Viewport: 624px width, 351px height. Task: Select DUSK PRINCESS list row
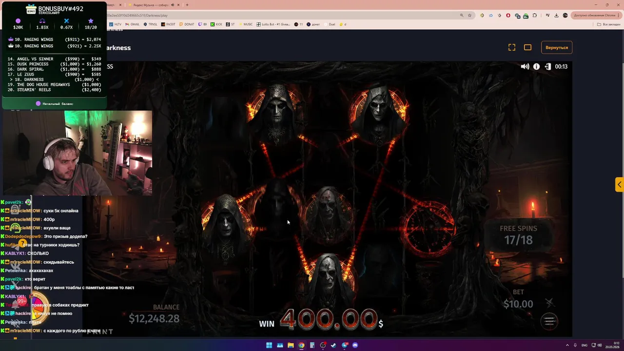click(54, 64)
